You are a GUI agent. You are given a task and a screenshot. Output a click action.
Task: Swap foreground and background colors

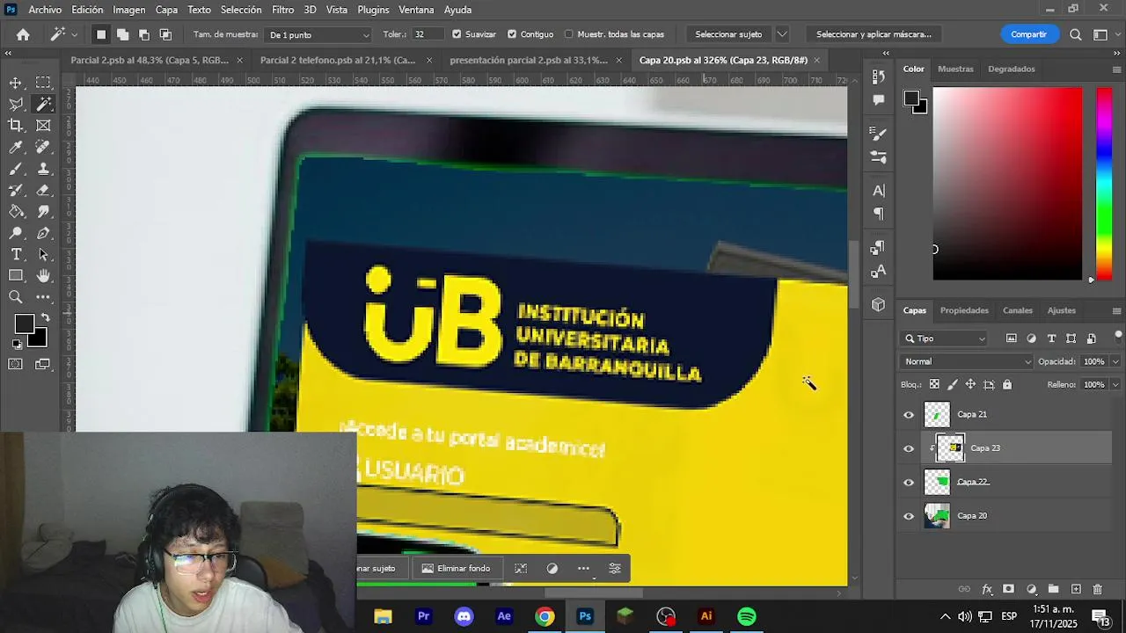[x=45, y=317]
